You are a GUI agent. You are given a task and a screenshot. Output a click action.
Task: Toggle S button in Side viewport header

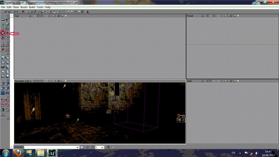(x=214, y=81)
